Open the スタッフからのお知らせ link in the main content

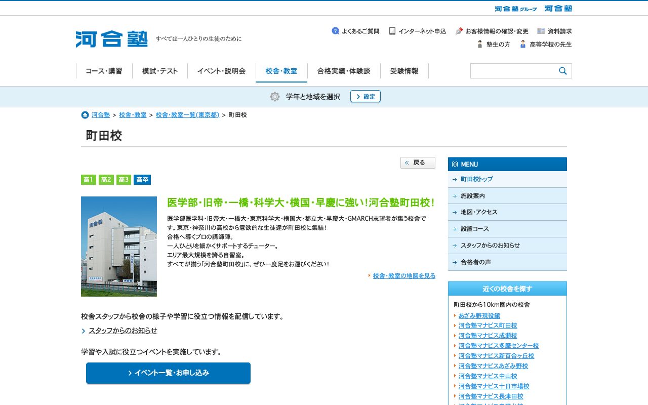coord(123,331)
